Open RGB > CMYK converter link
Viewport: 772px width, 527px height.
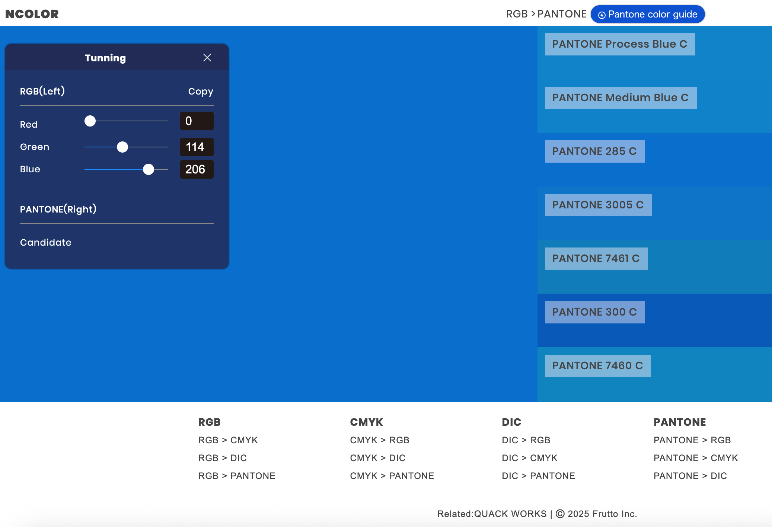pyautogui.click(x=228, y=440)
